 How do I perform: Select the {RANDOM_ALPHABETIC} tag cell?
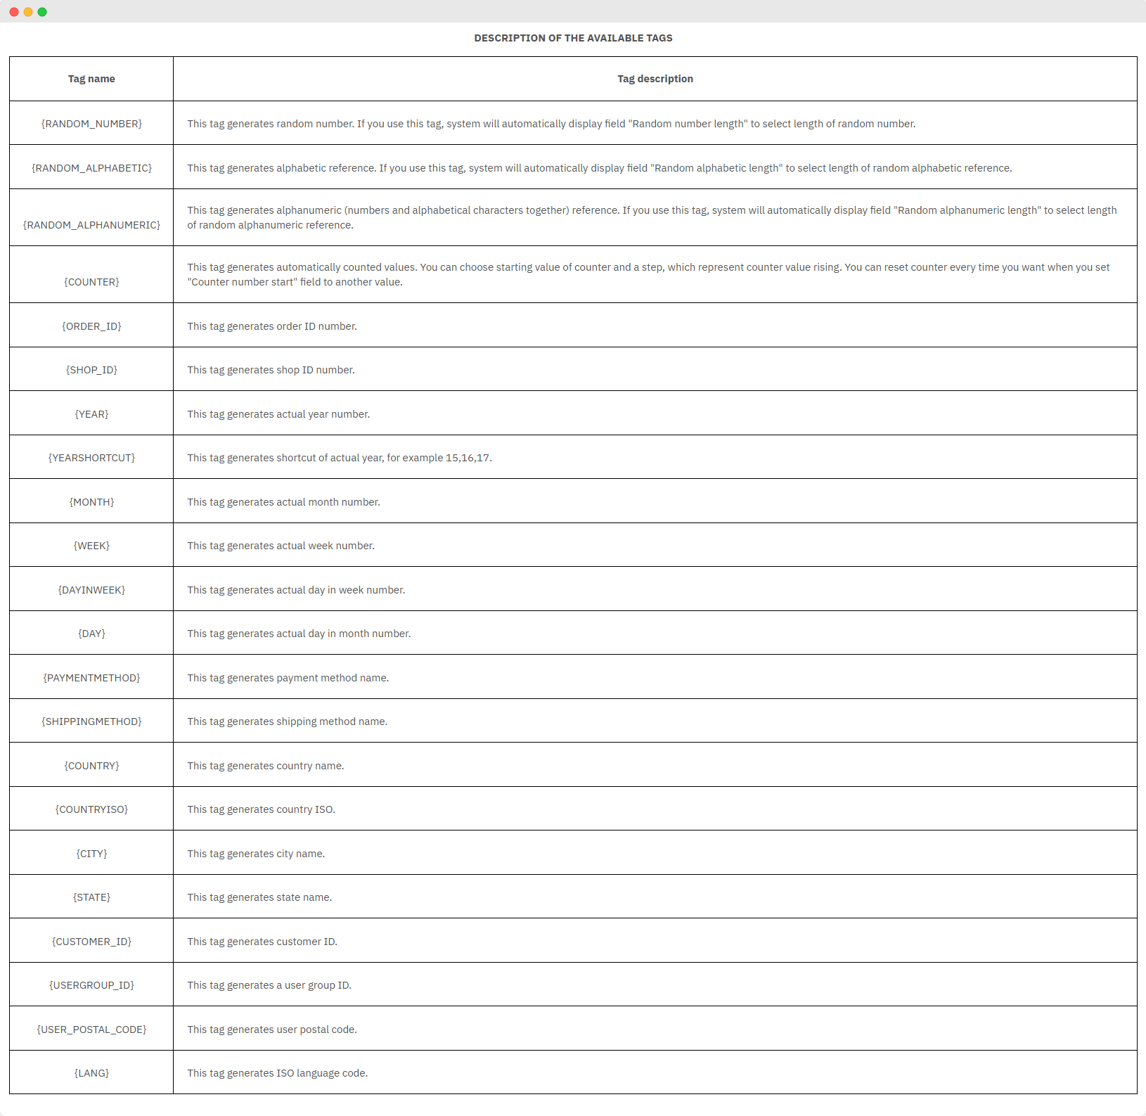pos(91,168)
